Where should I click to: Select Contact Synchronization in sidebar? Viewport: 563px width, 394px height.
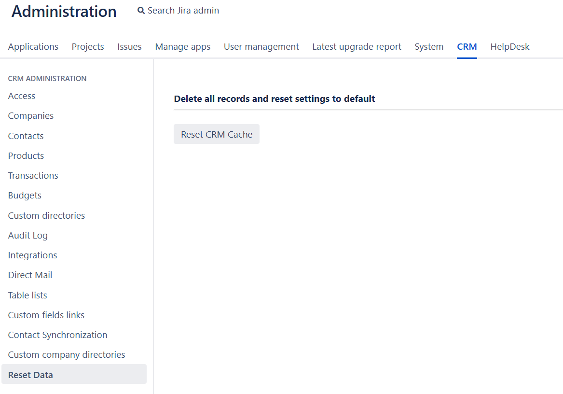coord(58,335)
